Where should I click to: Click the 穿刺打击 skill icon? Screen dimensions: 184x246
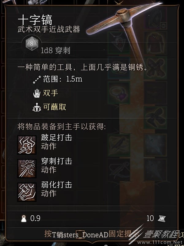click(27, 168)
